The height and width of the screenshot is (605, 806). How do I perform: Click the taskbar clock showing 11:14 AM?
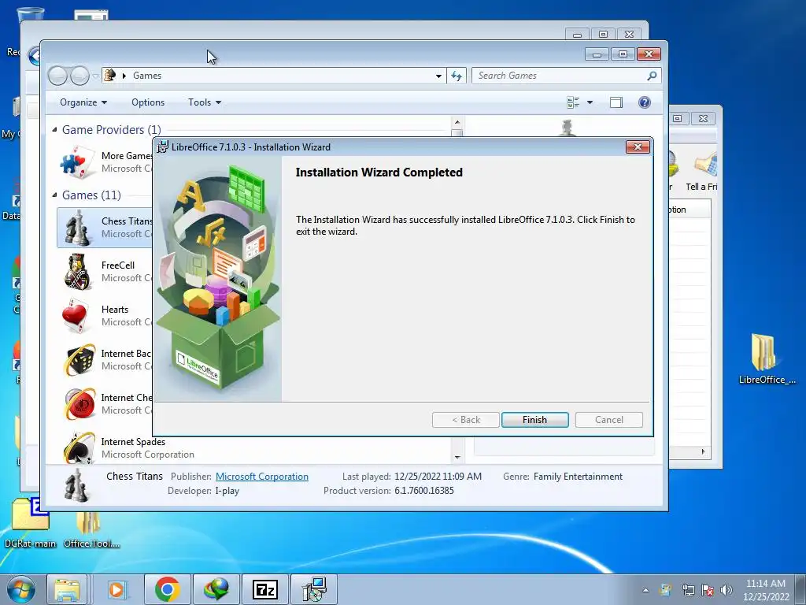(765, 590)
